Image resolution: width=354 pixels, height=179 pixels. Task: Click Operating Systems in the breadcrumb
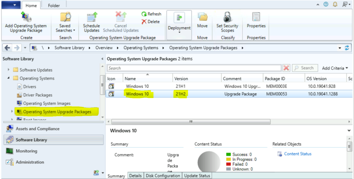pyautogui.click(x=141, y=48)
